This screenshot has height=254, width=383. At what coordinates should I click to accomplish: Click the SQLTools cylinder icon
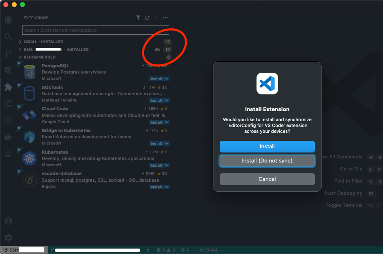(30, 94)
